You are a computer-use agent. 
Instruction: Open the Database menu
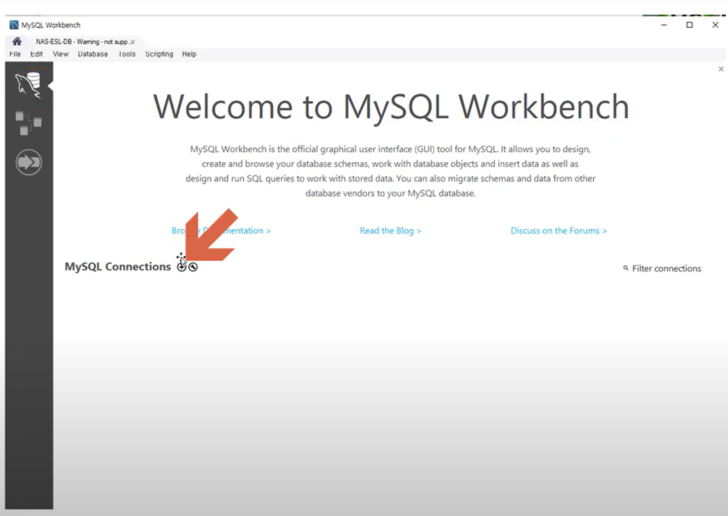pyautogui.click(x=93, y=54)
